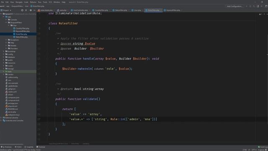Image resolution: width=268 pixels, height=151 pixels.
Task: Open the TODO tool window
Action: coord(18,147)
